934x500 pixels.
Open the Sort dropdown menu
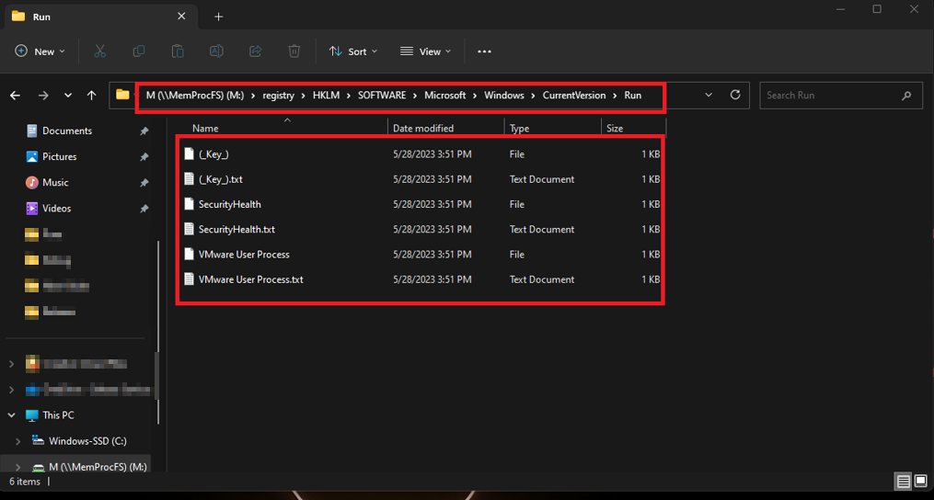click(x=353, y=51)
